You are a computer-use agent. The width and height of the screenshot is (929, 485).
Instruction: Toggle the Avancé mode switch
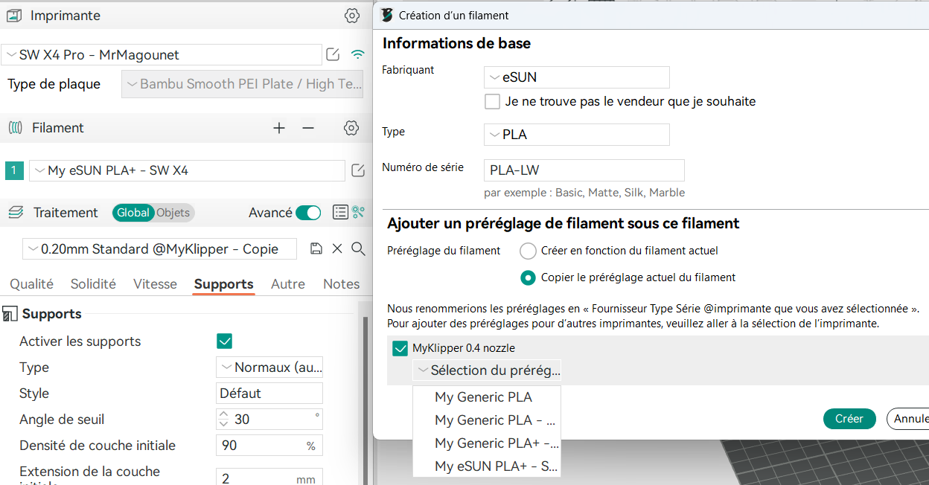(x=308, y=213)
